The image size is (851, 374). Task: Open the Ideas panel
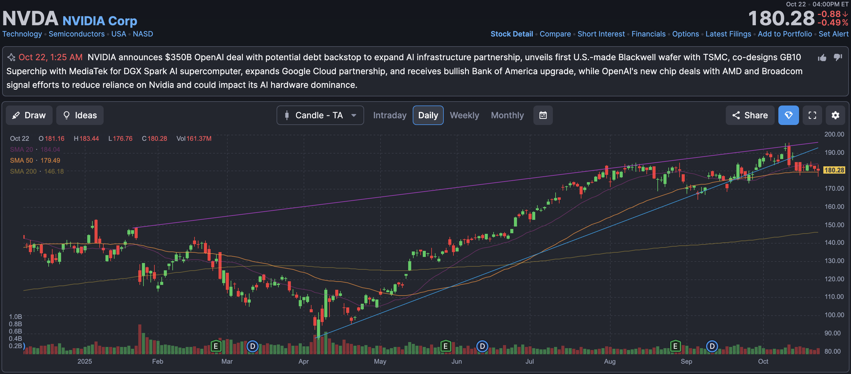(x=80, y=115)
